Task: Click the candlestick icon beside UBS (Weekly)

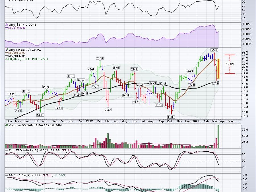Action: tap(7, 49)
